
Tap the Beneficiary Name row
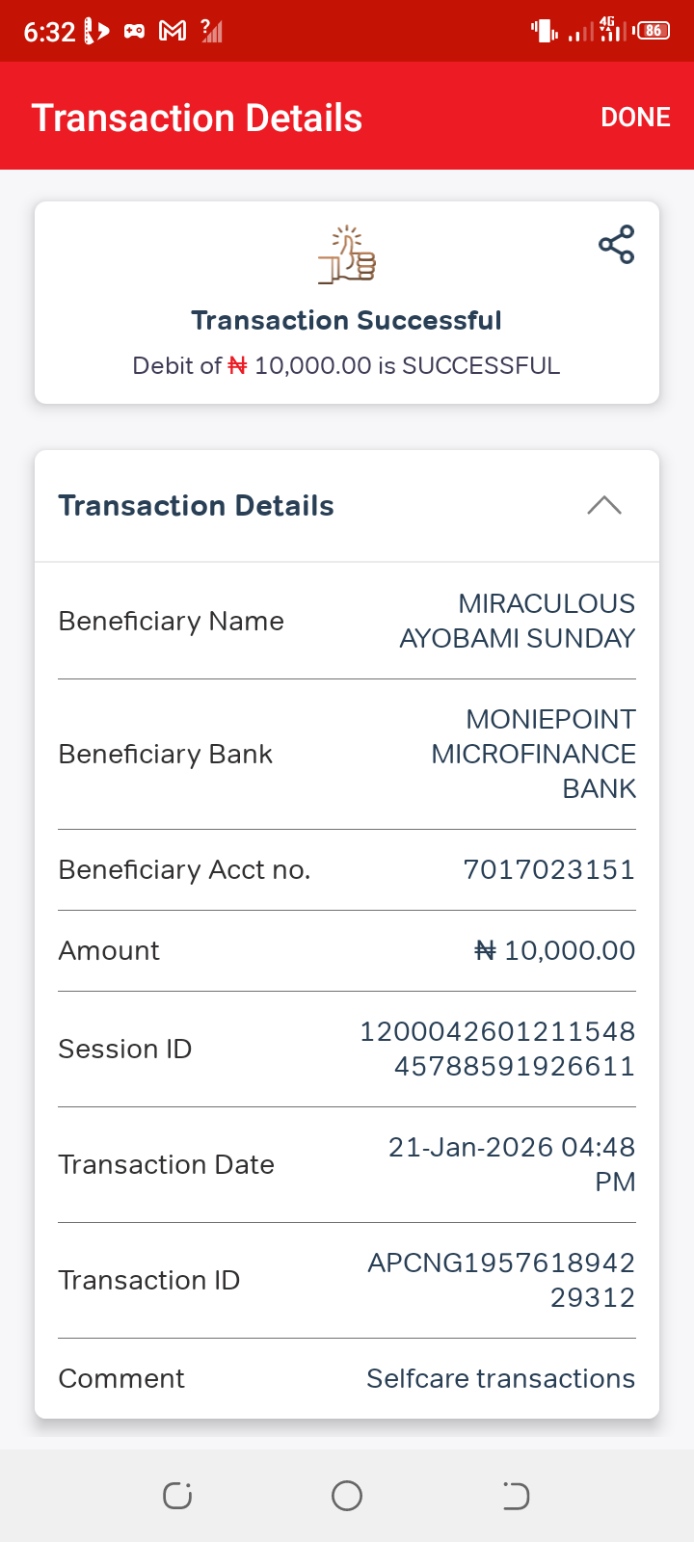click(x=347, y=622)
